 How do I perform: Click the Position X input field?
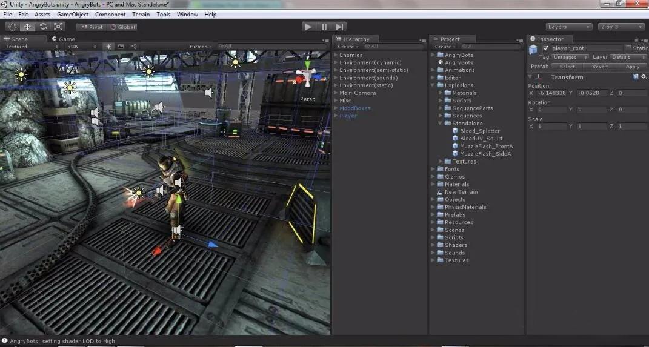(551, 93)
